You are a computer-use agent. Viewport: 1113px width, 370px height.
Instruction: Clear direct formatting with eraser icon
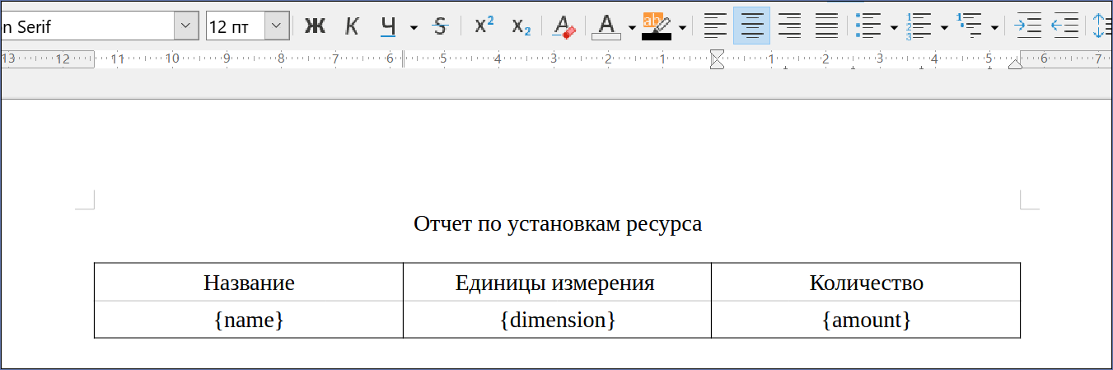(564, 26)
